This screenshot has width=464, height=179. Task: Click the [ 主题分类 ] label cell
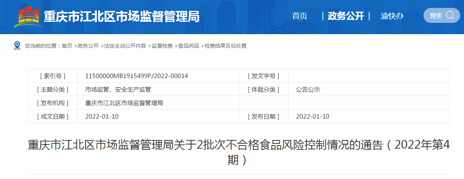click(x=53, y=89)
